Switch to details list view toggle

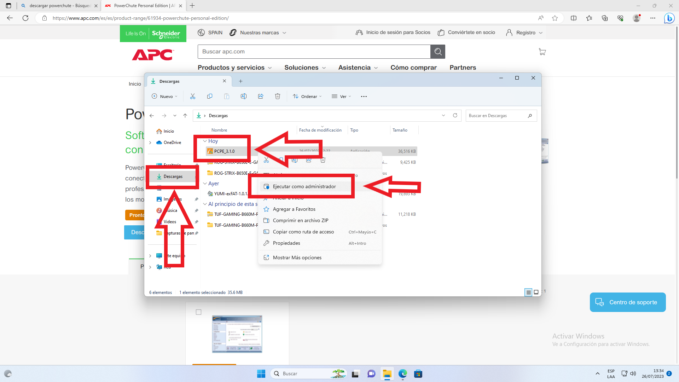pyautogui.click(x=528, y=292)
